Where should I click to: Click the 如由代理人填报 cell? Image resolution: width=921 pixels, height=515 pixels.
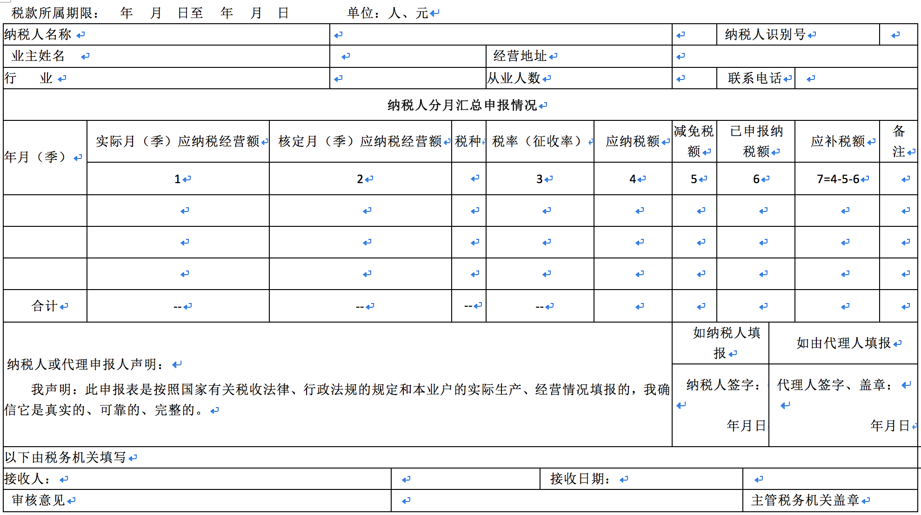(843, 343)
